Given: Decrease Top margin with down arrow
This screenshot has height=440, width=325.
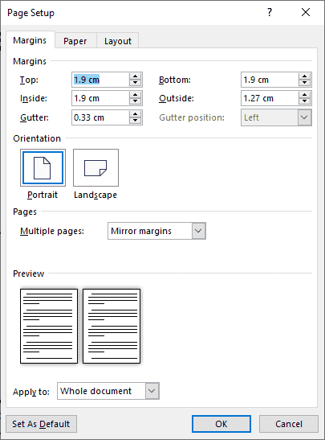Looking at the screenshot, I should click(x=135, y=83).
